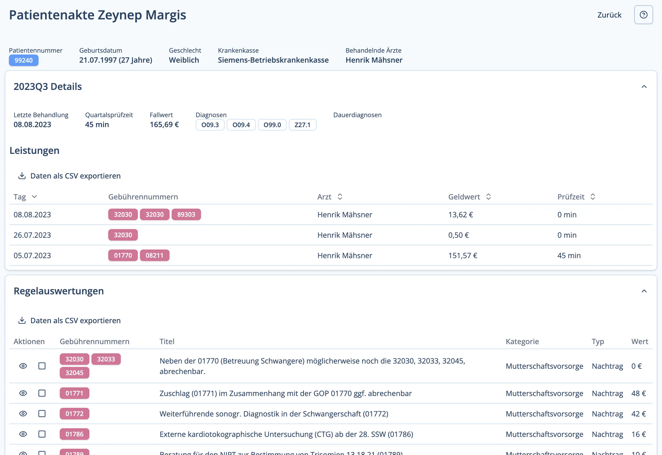Screen dimensions: 662x455
Task: Click the help question mark icon
Action: [643, 15]
